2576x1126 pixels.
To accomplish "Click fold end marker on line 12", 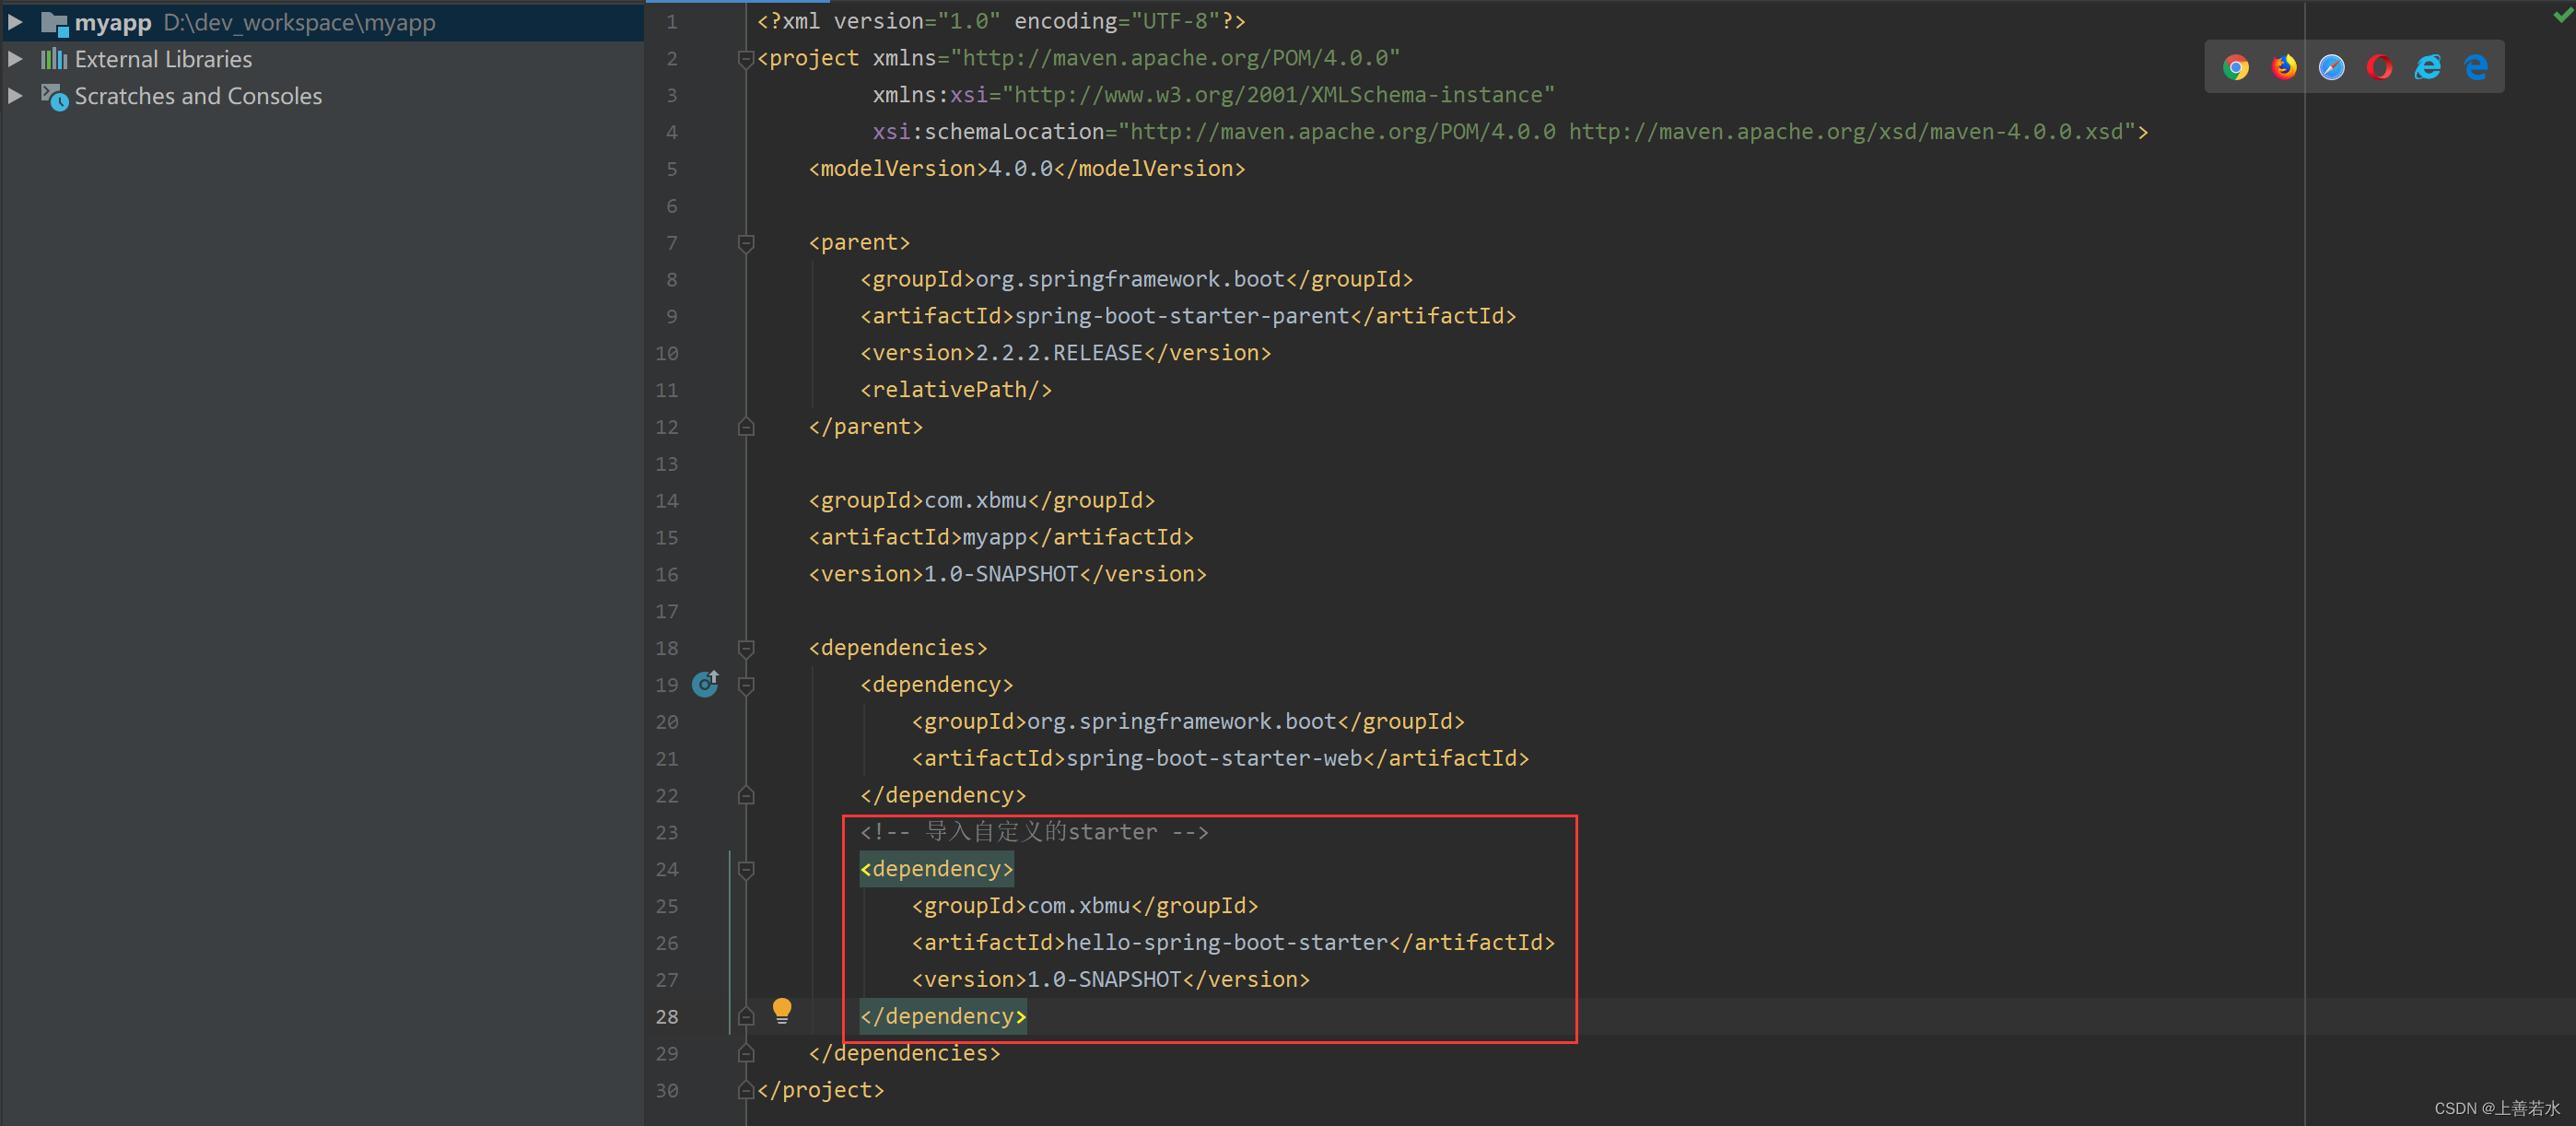I will pos(746,427).
